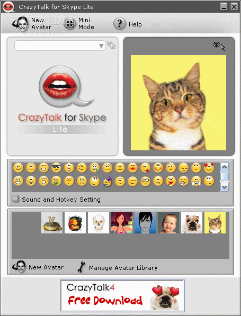Click the emoticon list scroll down arrow
Image resolution: width=241 pixels, height=316 pixels.
tap(225, 187)
